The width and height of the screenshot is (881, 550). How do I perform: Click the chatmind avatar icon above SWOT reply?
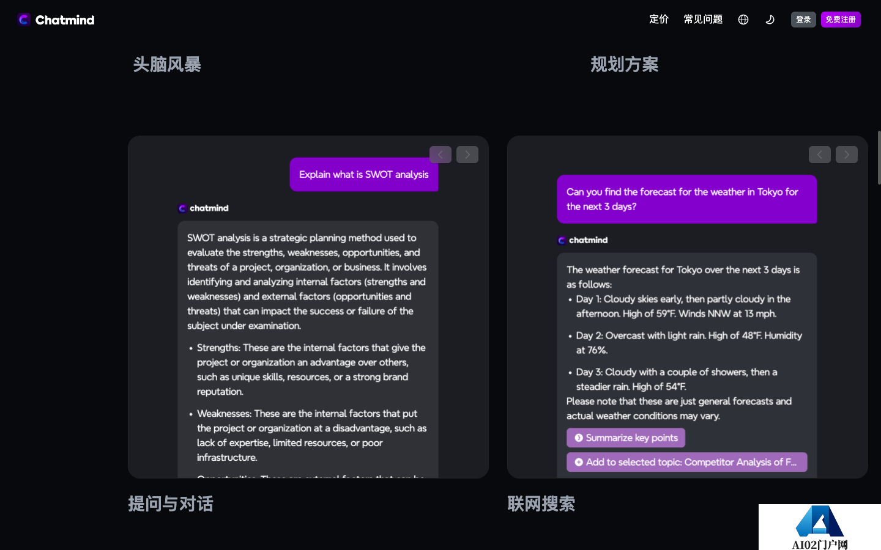[x=182, y=208]
